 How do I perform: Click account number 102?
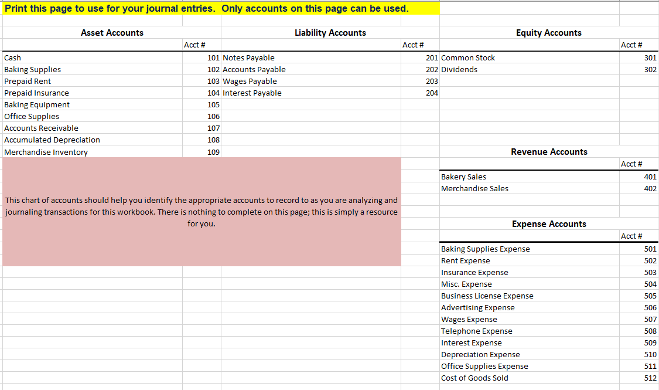click(x=202, y=69)
